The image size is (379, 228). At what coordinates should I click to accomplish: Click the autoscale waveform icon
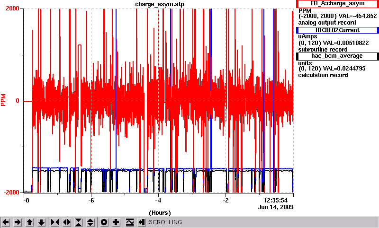pyautogui.click(x=130, y=222)
